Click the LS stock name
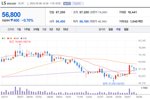 4,3
